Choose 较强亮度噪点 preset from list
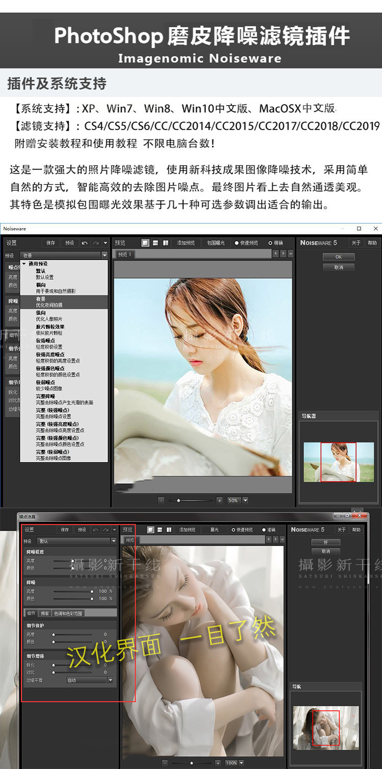 [x=64, y=357]
